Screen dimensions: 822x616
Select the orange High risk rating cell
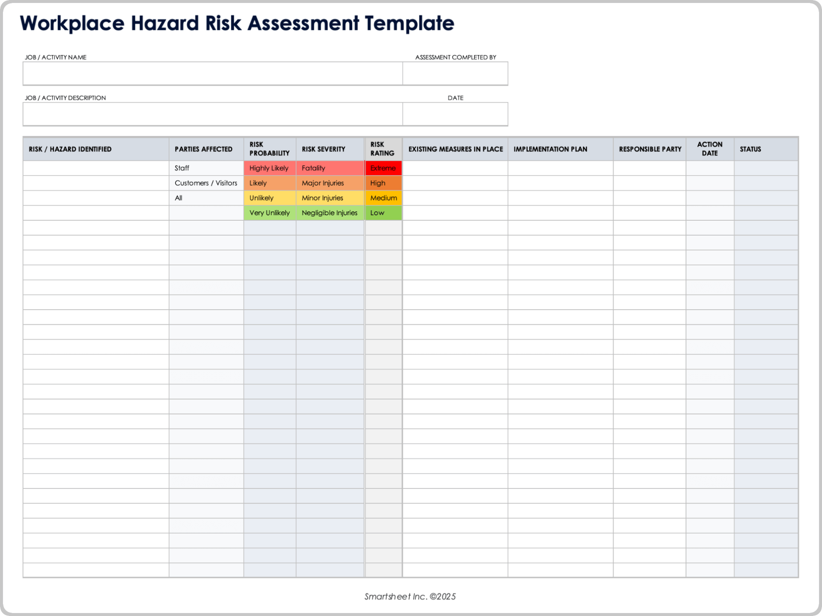(383, 183)
